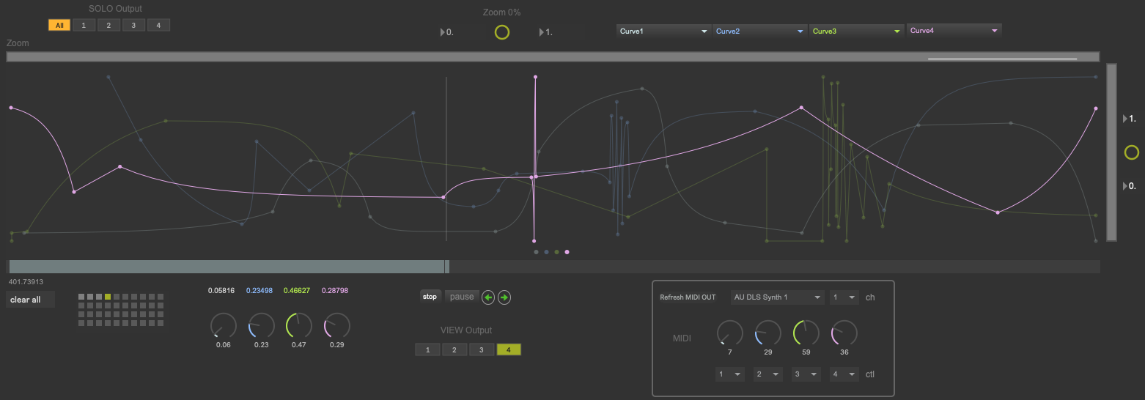Click the horizontal Zoom circle knob
The width and height of the screenshot is (1145, 400).
(502, 32)
